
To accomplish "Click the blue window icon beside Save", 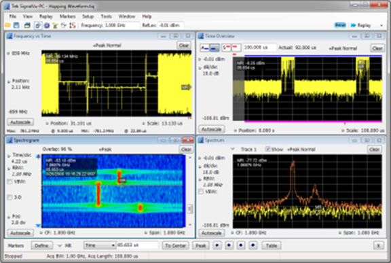I will click(x=27, y=25).
